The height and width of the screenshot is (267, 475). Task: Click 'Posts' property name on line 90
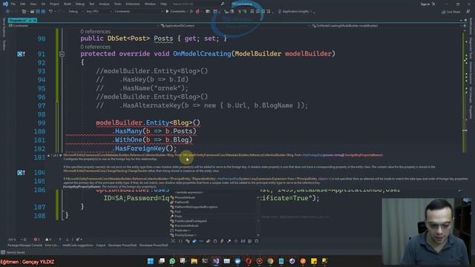pyautogui.click(x=163, y=39)
